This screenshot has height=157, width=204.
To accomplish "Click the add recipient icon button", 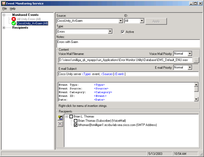I will [x=60, y=117].
